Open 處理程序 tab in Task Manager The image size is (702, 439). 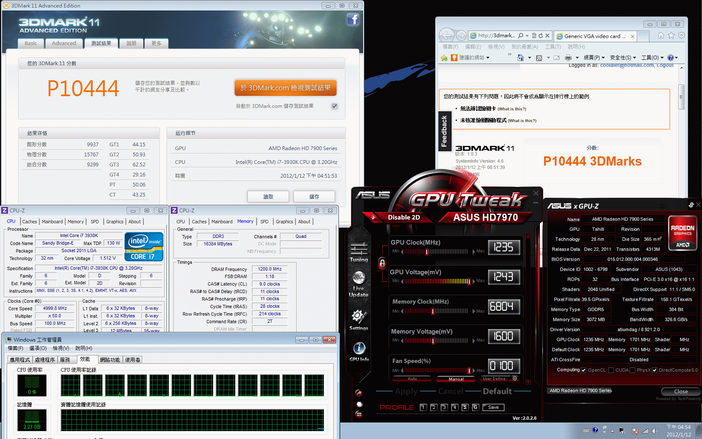45,360
